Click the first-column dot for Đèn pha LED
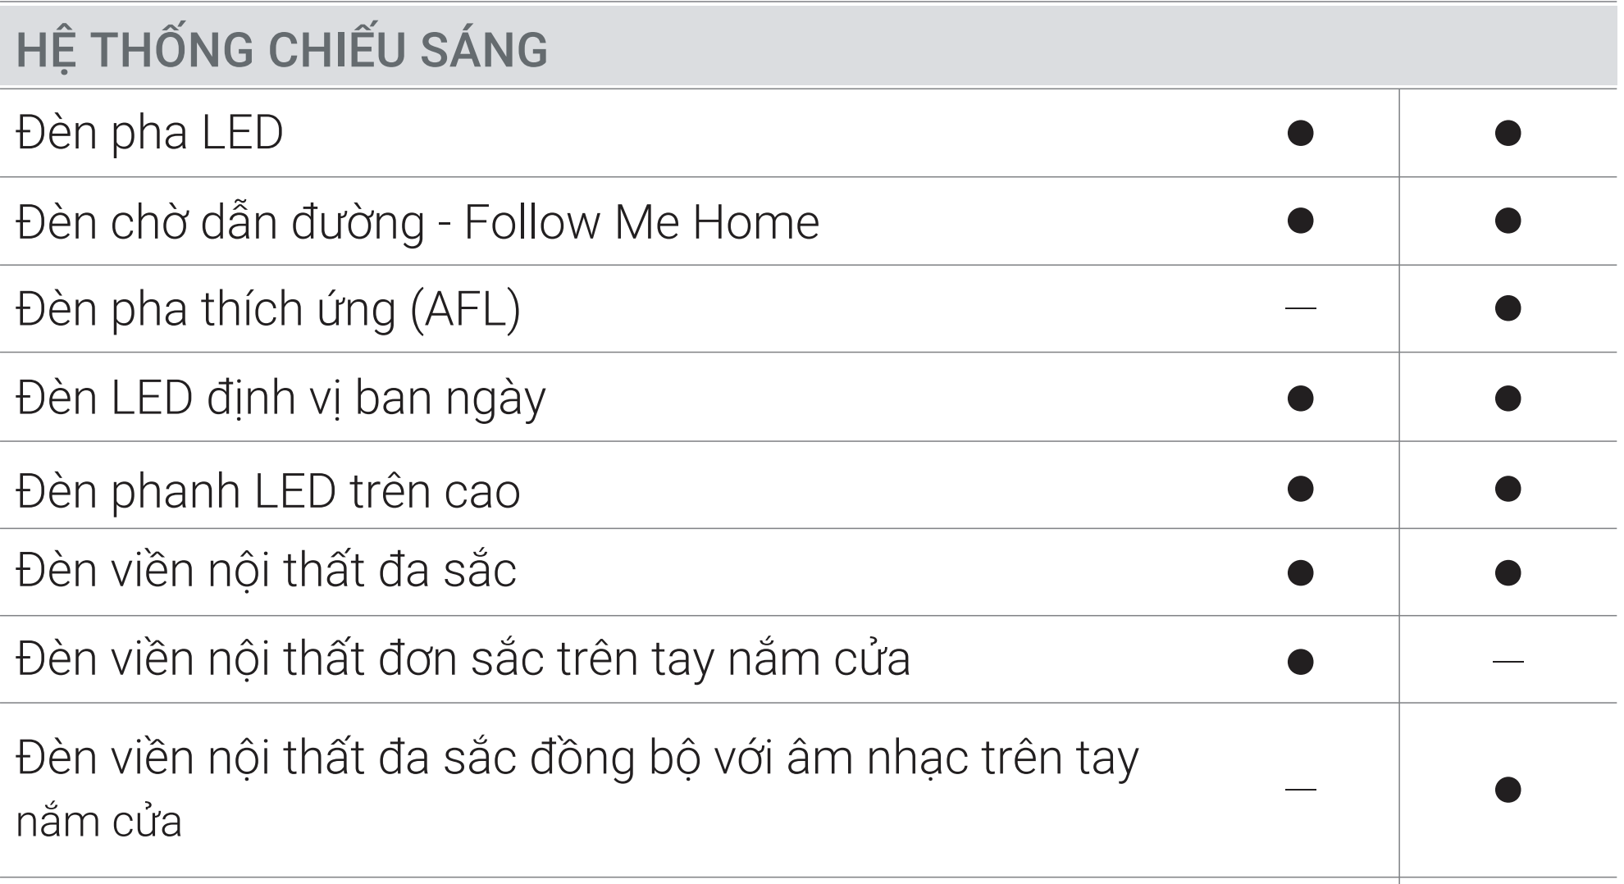Image resolution: width=1624 pixels, height=884 pixels. [1300, 133]
